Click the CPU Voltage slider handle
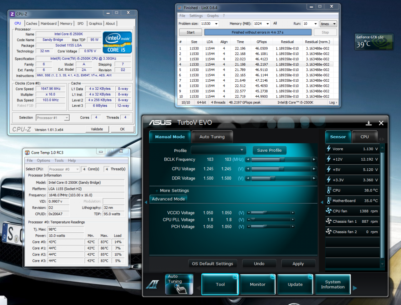 click(x=282, y=169)
